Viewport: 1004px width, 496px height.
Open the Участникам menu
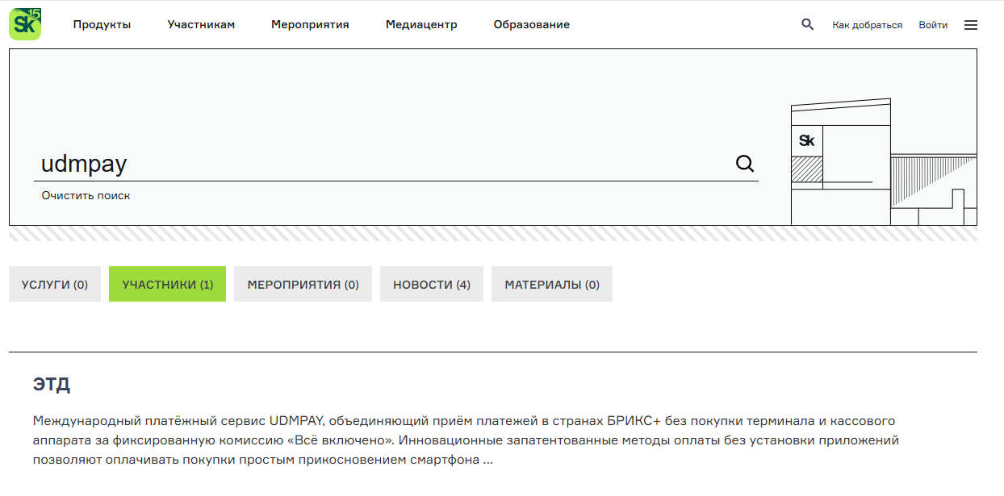201,25
